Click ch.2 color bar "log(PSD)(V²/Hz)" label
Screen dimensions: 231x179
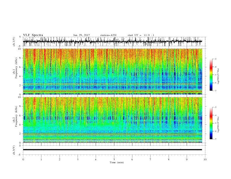pyautogui.click(x=218, y=125)
